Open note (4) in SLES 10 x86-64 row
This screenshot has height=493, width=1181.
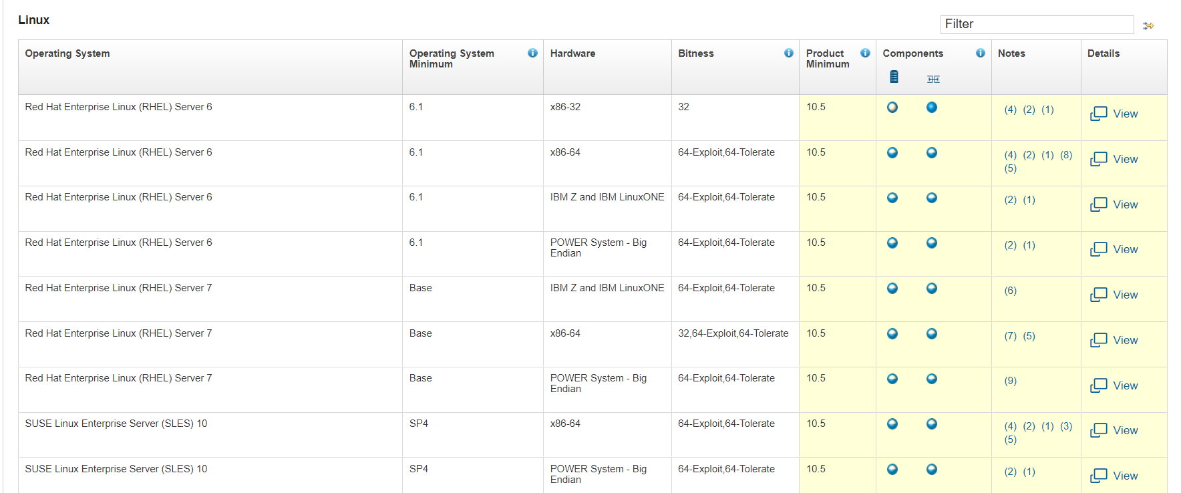click(1011, 426)
